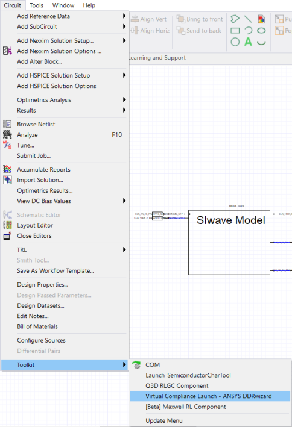This screenshot has height=427, width=292.
Task: Choose Virtual Compliance Launch - ANSYS DDRwizard
Action: pos(210,396)
